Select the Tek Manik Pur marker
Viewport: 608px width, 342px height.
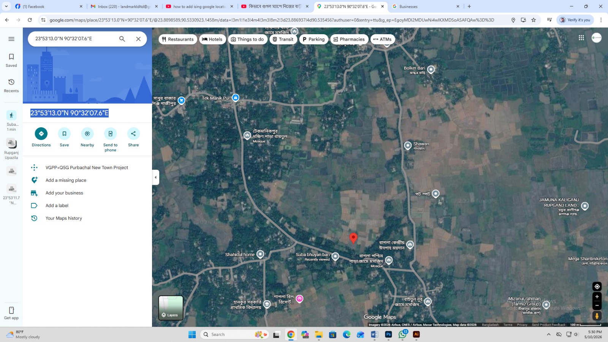pyautogui.click(x=236, y=98)
